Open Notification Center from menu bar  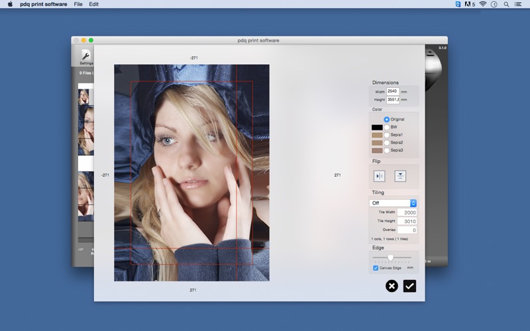click(x=519, y=4)
